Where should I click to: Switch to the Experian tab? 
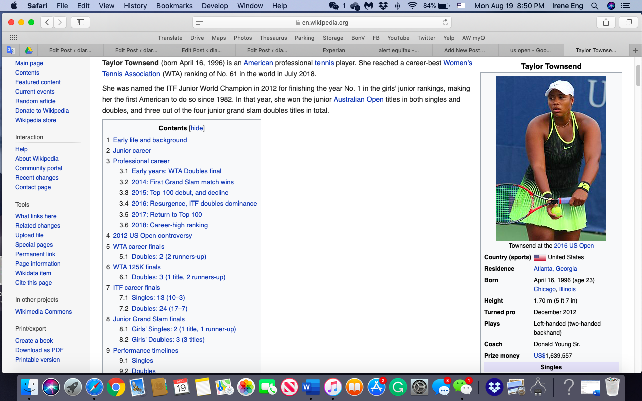coord(334,50)
